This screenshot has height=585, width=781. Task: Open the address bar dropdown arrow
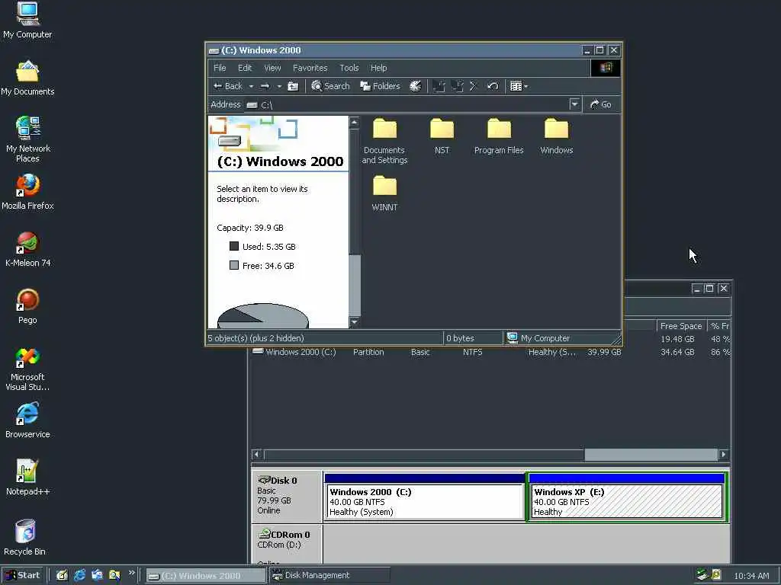tap(574, 104)
